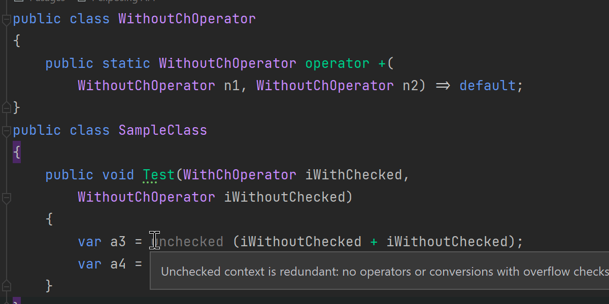
Task: Place cursor on variable a4
Action: (x=118, y=264)
